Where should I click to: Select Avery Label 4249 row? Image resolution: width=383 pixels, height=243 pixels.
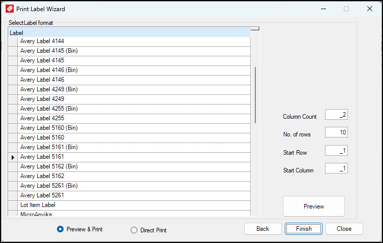coord(134,99)
